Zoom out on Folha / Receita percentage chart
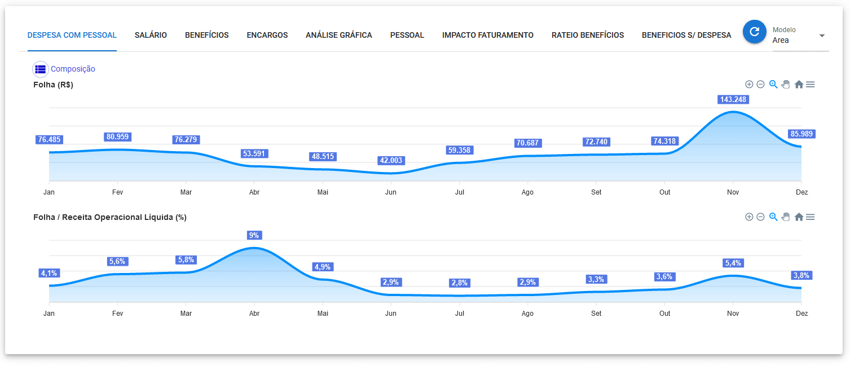The height and width of the screenshot is (366, 850). 760,217
